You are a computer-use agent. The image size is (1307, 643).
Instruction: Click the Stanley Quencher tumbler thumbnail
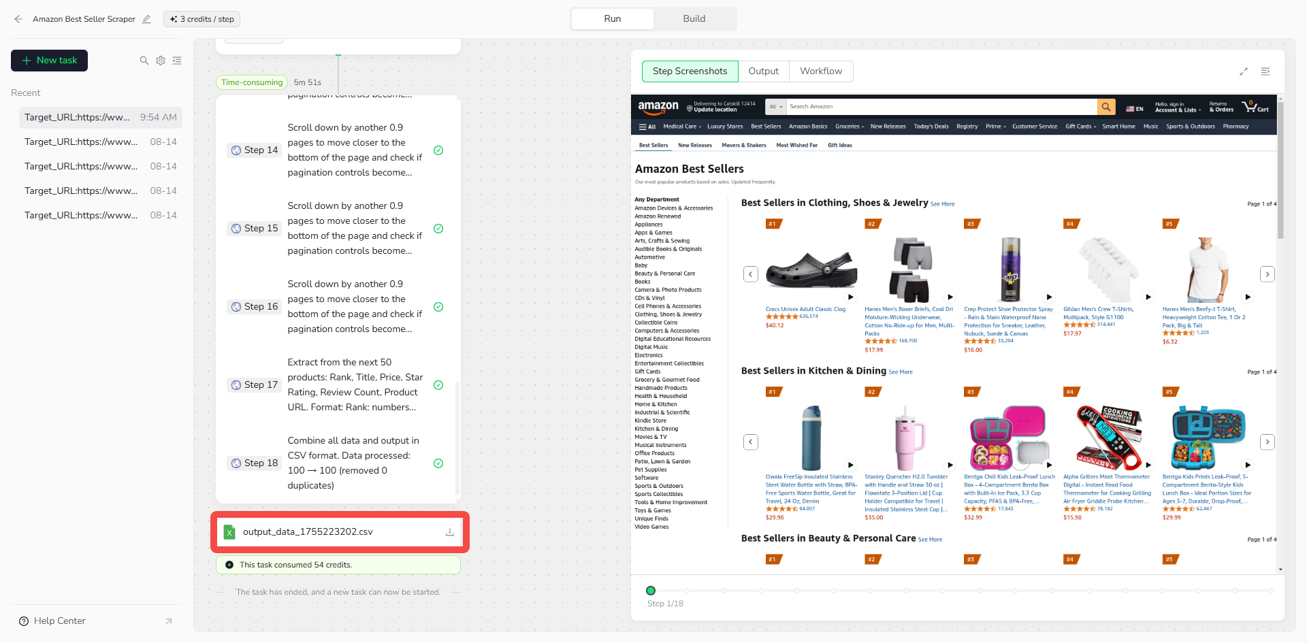909,438
